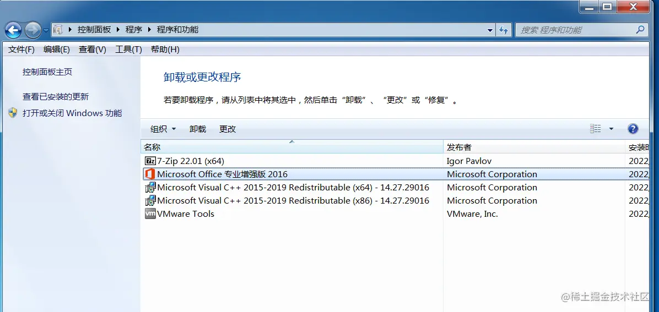Click the Visual C++ (x86) installer icon
The height and width of the screenshot is (312, 659).
coord(150,200)
